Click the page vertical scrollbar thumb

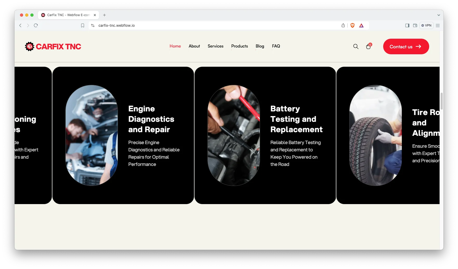[x=441, y=101]
